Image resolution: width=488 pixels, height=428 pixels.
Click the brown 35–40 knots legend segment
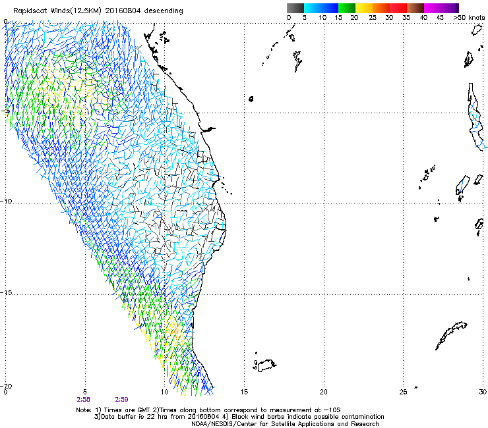415,8
